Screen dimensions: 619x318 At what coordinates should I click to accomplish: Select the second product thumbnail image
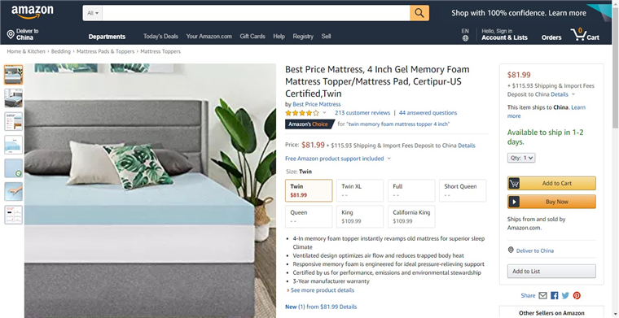13,98
